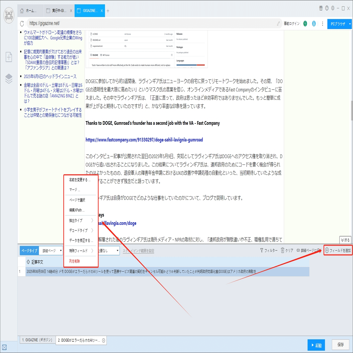Click the Octoparse robot logo icon

pyautogui.click(x=9, y=15)
